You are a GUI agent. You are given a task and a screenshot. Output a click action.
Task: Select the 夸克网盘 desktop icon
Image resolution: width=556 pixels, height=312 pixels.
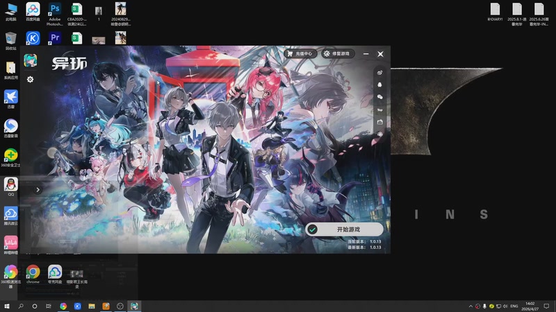[55, 274]
